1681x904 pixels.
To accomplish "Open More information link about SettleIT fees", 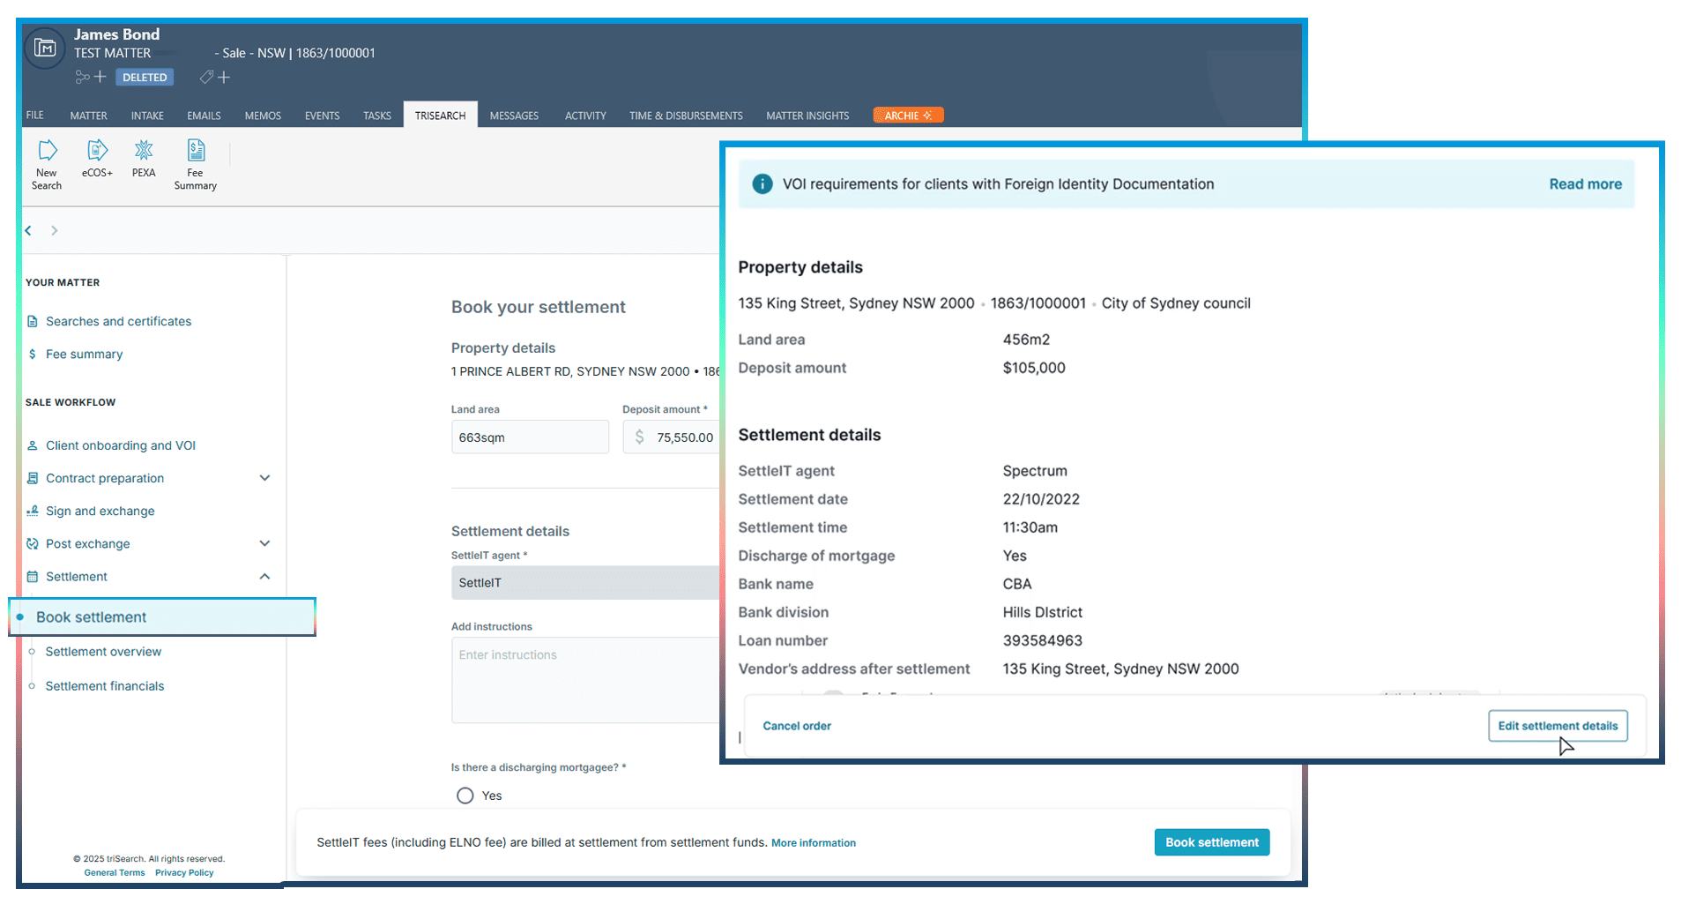I will coord(814,843).
